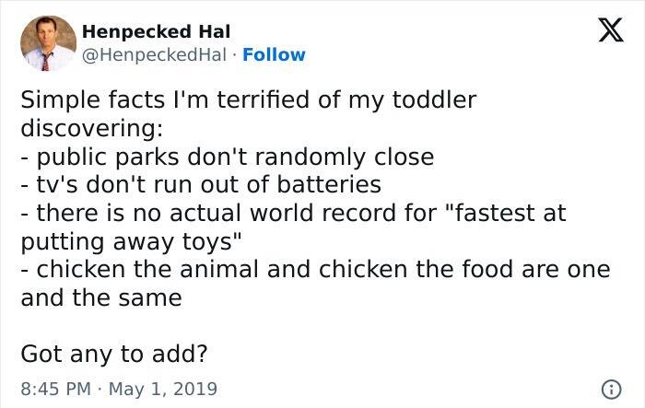Click the word "batteries" in the tweet
The height and width of the screenshot is (408, 645).
[x=324, y=184]
